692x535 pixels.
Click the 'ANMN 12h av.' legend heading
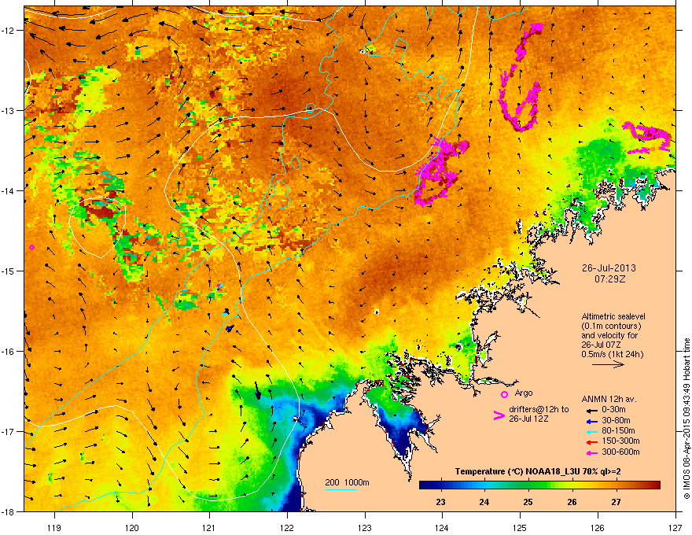tap(609, 399)
